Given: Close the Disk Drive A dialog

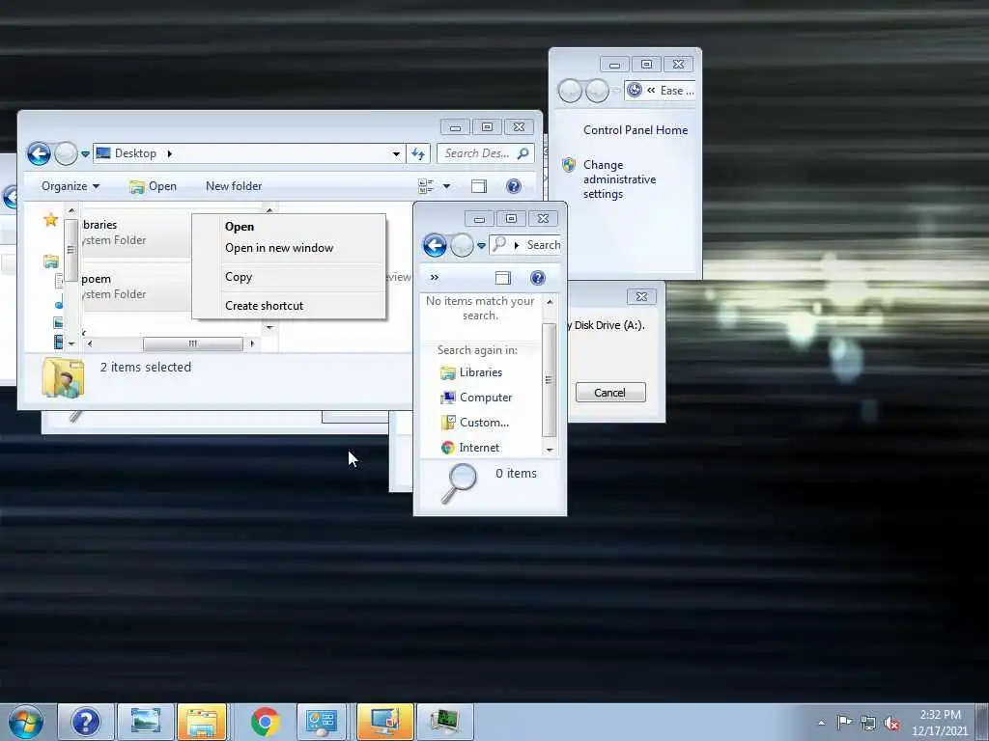Looking at the screenshot, I should click(641, 296).
